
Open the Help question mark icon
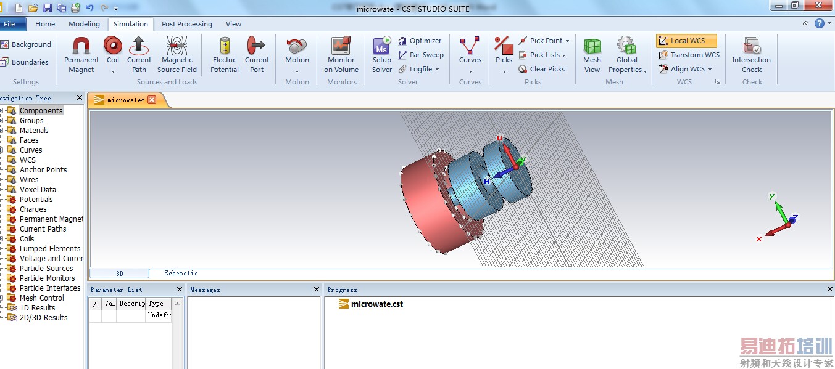click(x=820, y=23)
